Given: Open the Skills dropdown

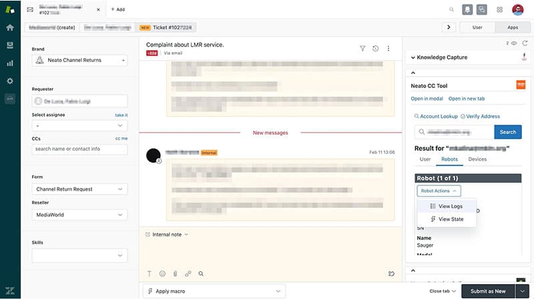Looking at the screenshot, I should click(x=79, y=255).
